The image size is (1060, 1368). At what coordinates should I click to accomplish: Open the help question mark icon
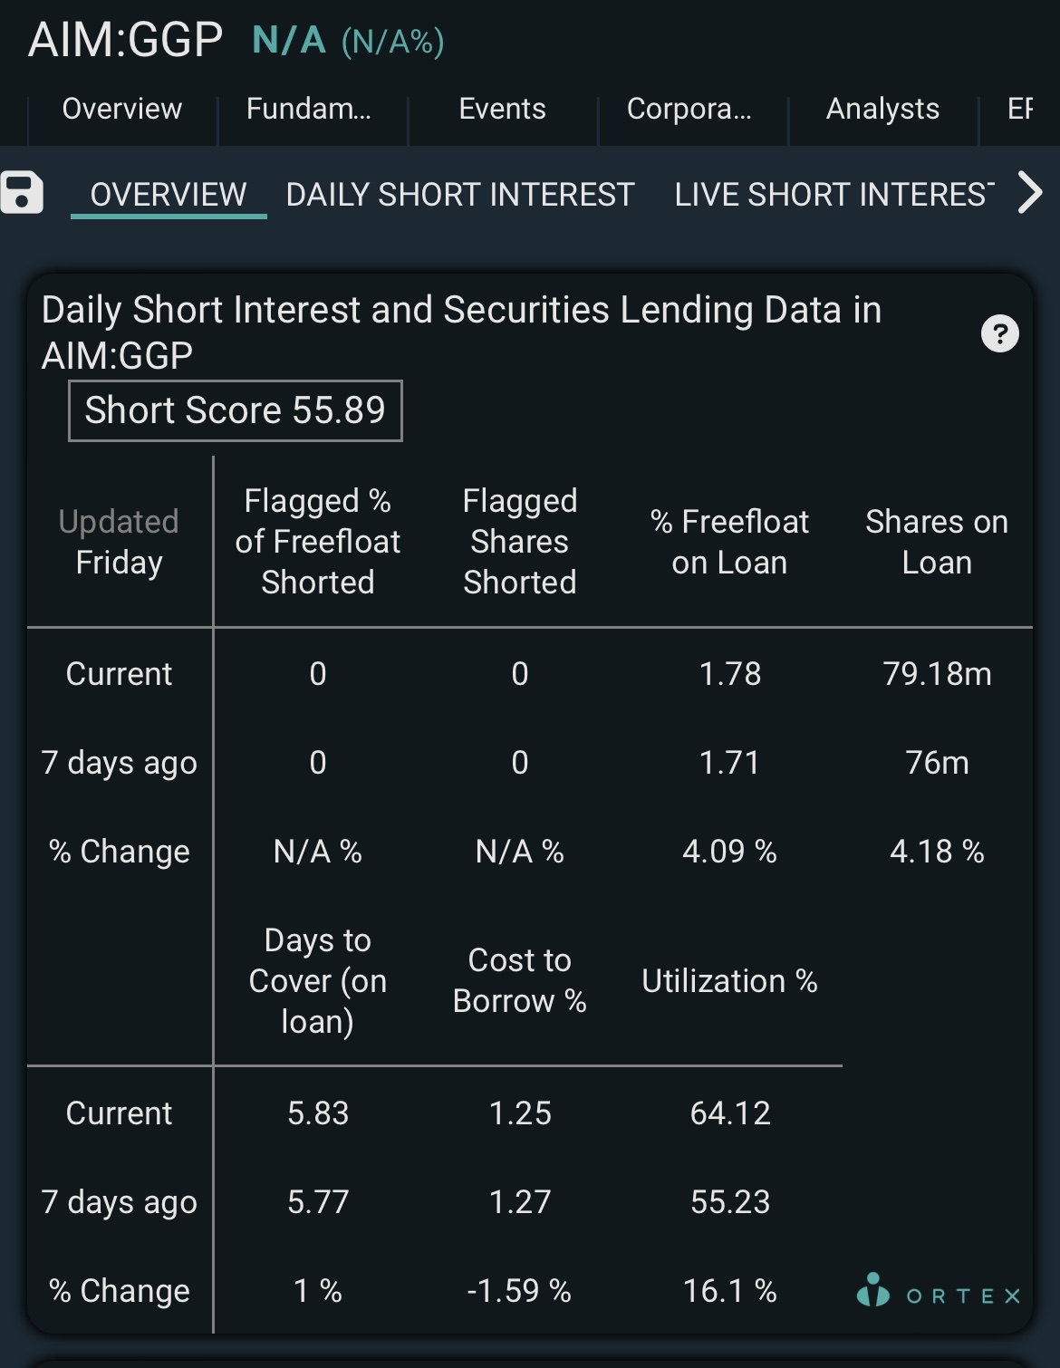pyautogui.click(x=1000, y=333)
